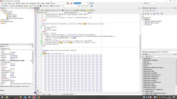Click the black stop square in editor toolbar
The width and height of the screenshot is (177, 99).
click(x=63, y=10)
